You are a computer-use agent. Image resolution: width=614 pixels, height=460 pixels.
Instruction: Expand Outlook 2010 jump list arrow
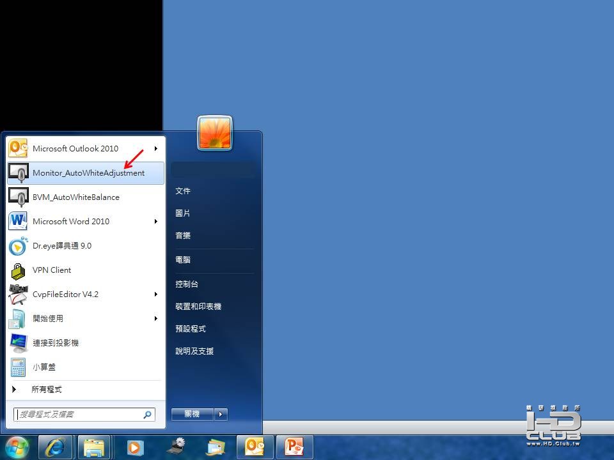tap(156, 149)
